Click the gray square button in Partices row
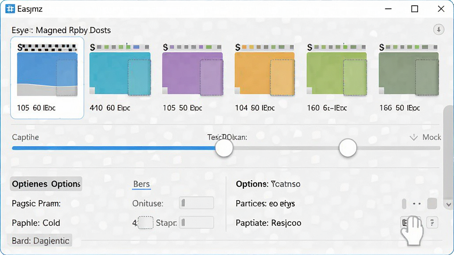 (x=432, y=204)
